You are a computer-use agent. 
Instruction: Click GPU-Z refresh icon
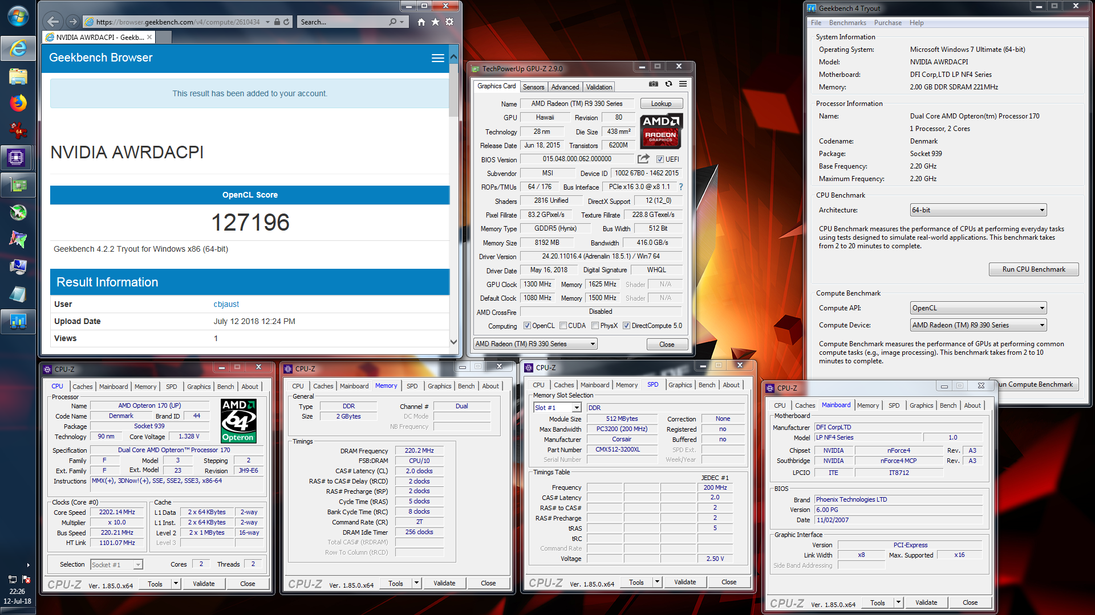(668, 84)
